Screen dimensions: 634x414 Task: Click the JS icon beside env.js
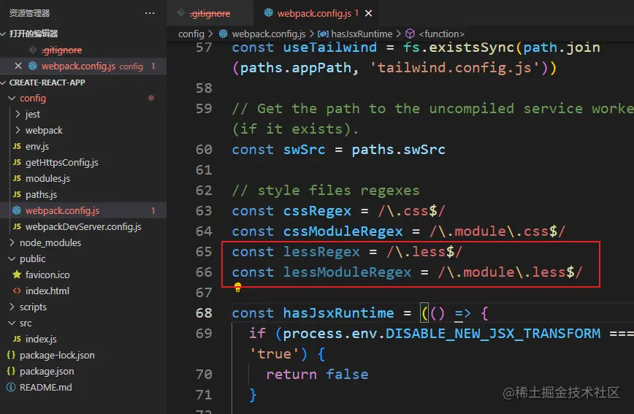point(17,146)
